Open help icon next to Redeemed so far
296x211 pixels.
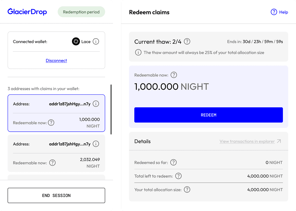(x=173, y=162)
